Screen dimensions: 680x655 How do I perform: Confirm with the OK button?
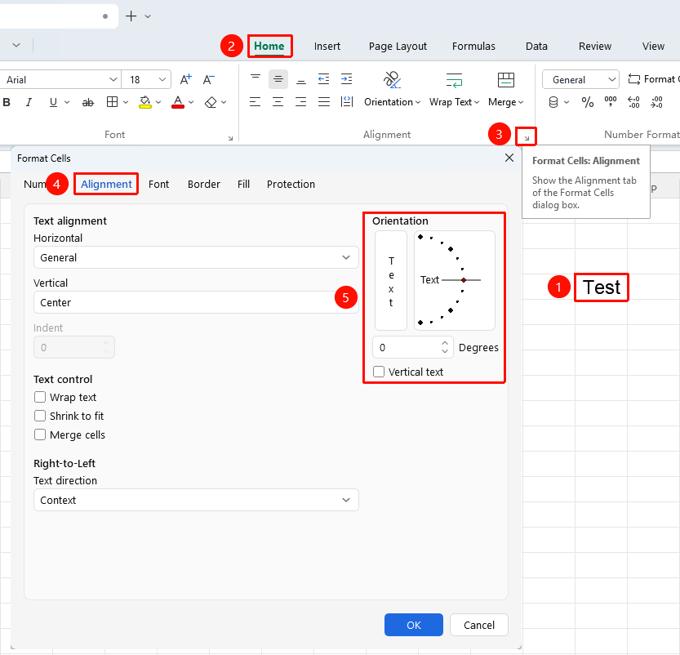coord(414,625)
